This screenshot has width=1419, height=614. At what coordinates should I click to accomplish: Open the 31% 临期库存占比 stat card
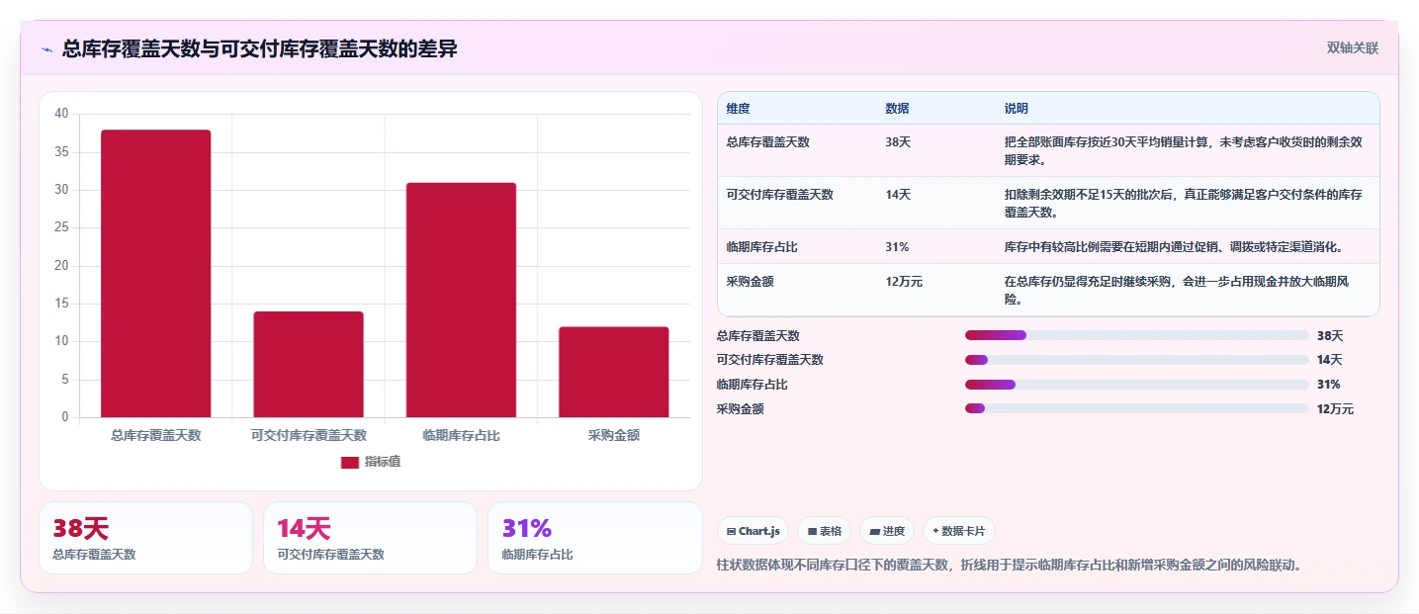coord(594,538)
